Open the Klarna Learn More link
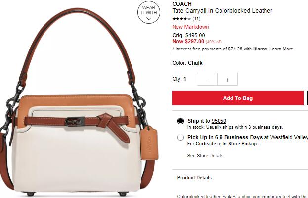Image resolution: width=308 pixels, height=198 pixels. pyautogui.click(x=281, y=49)
